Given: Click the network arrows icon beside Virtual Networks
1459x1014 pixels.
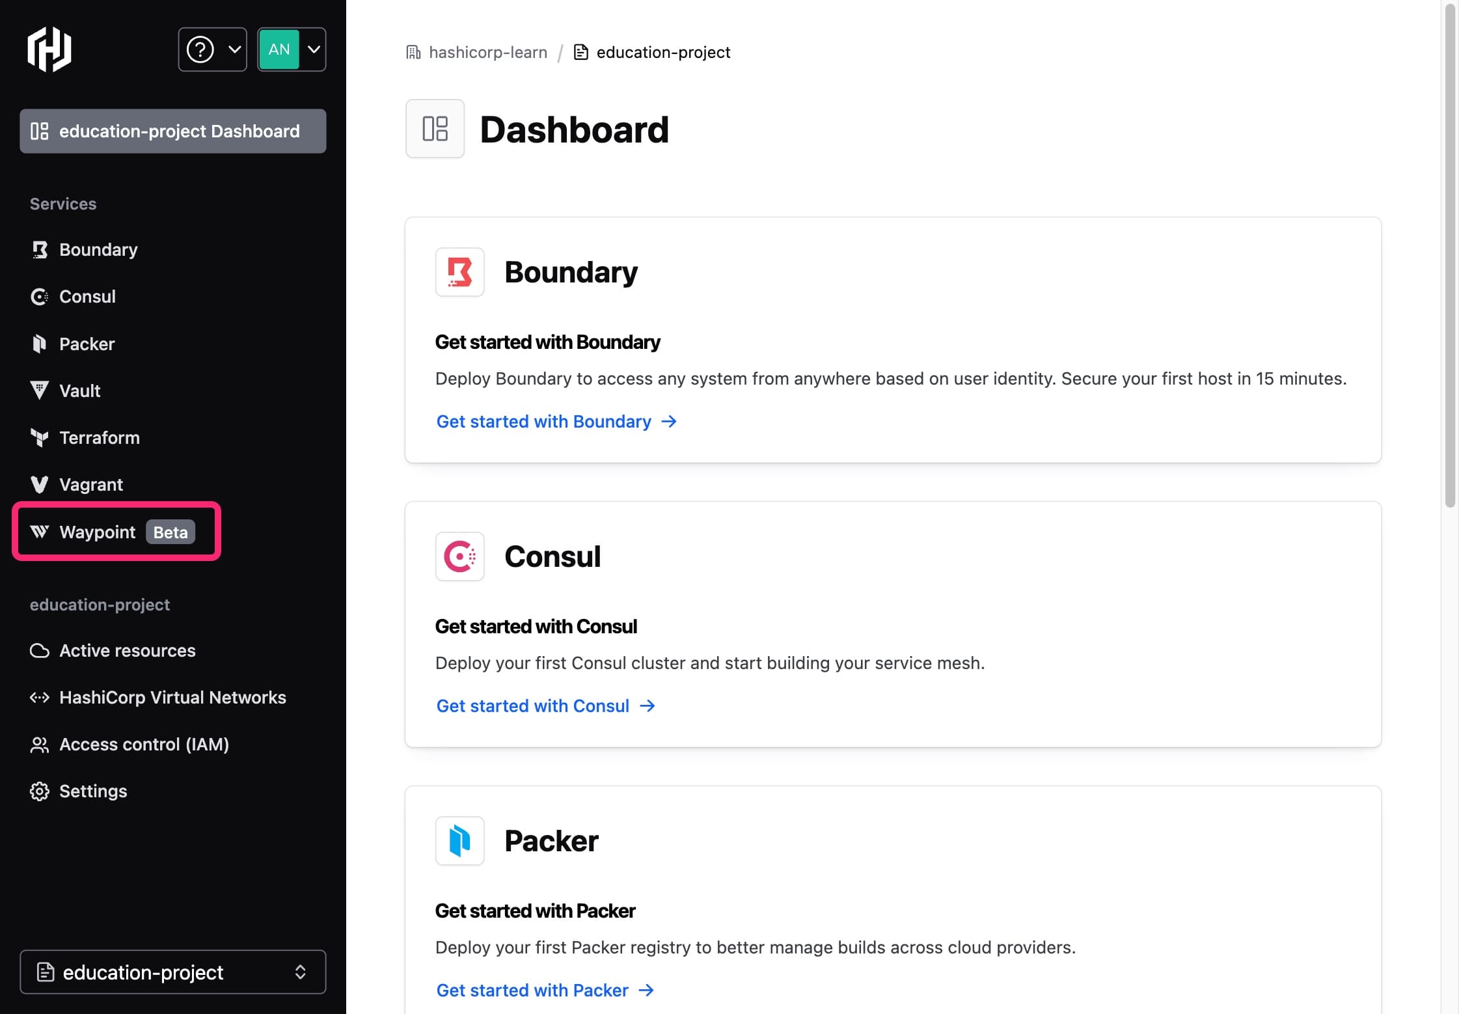Looking at the screenshot, I should (x=40, y=698).
